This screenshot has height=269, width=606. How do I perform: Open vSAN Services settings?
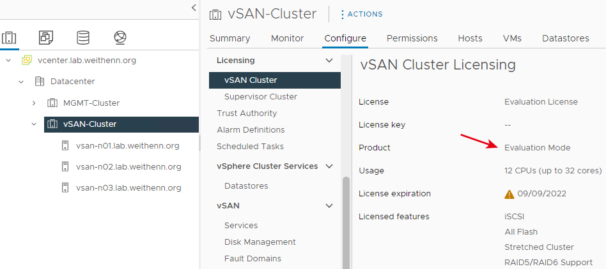tap(241, 226)
